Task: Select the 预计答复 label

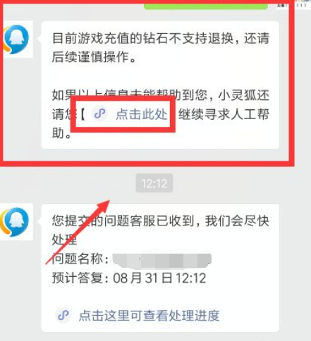Action: [78, 278]
